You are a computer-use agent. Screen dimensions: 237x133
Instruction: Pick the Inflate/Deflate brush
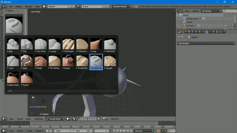point(110,45)
